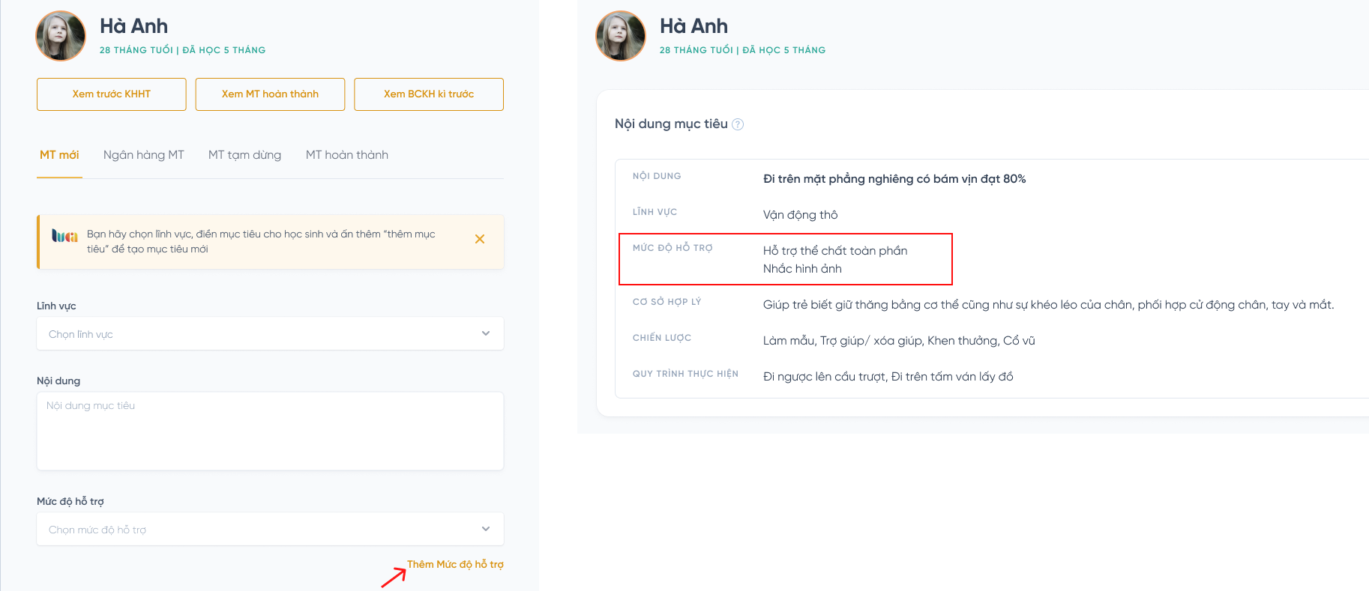This screenshot has height=591, width=1369.
Task: Click the goal text 'Đi trên mặt phẳng nghiêng có bám vịn đạt 80%'
Action: pyautogui.click(x=894, y=179)
